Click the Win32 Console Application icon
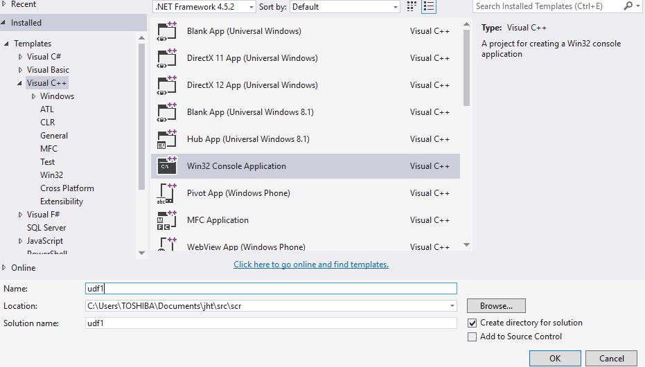Viewport: 645px width, 367px height. (166, 166)
